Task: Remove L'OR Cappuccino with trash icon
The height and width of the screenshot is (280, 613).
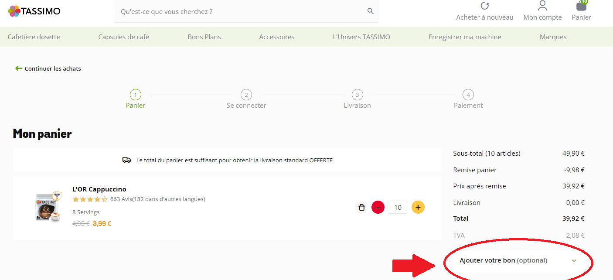Action: [361, 207]
